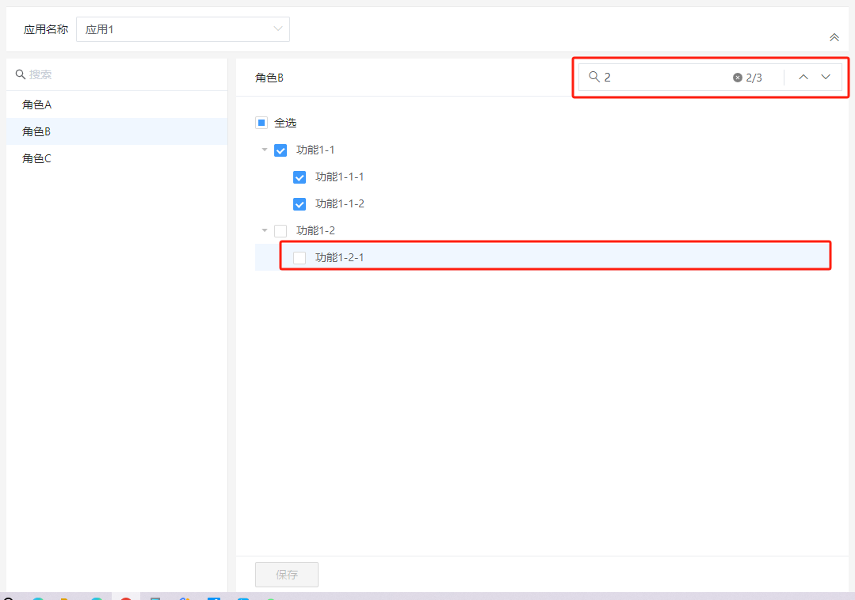Click the 保存 save button

pyautogui.click(x=287, y=575)
